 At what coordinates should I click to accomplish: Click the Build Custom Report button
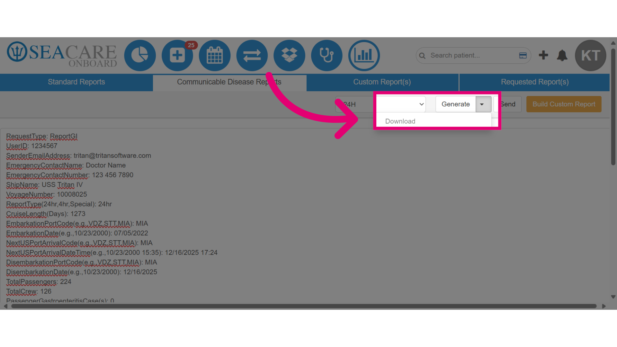coord(564,104)
